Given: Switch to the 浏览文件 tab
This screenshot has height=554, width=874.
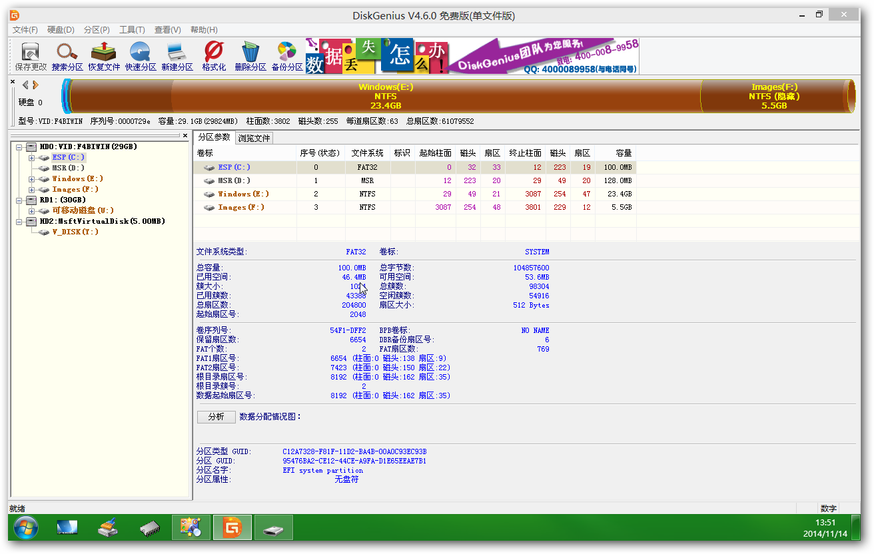Looking at the screenshot, I should [254, 138].
